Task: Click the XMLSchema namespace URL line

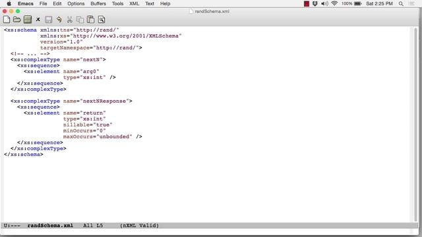Action: coord(111,36)
